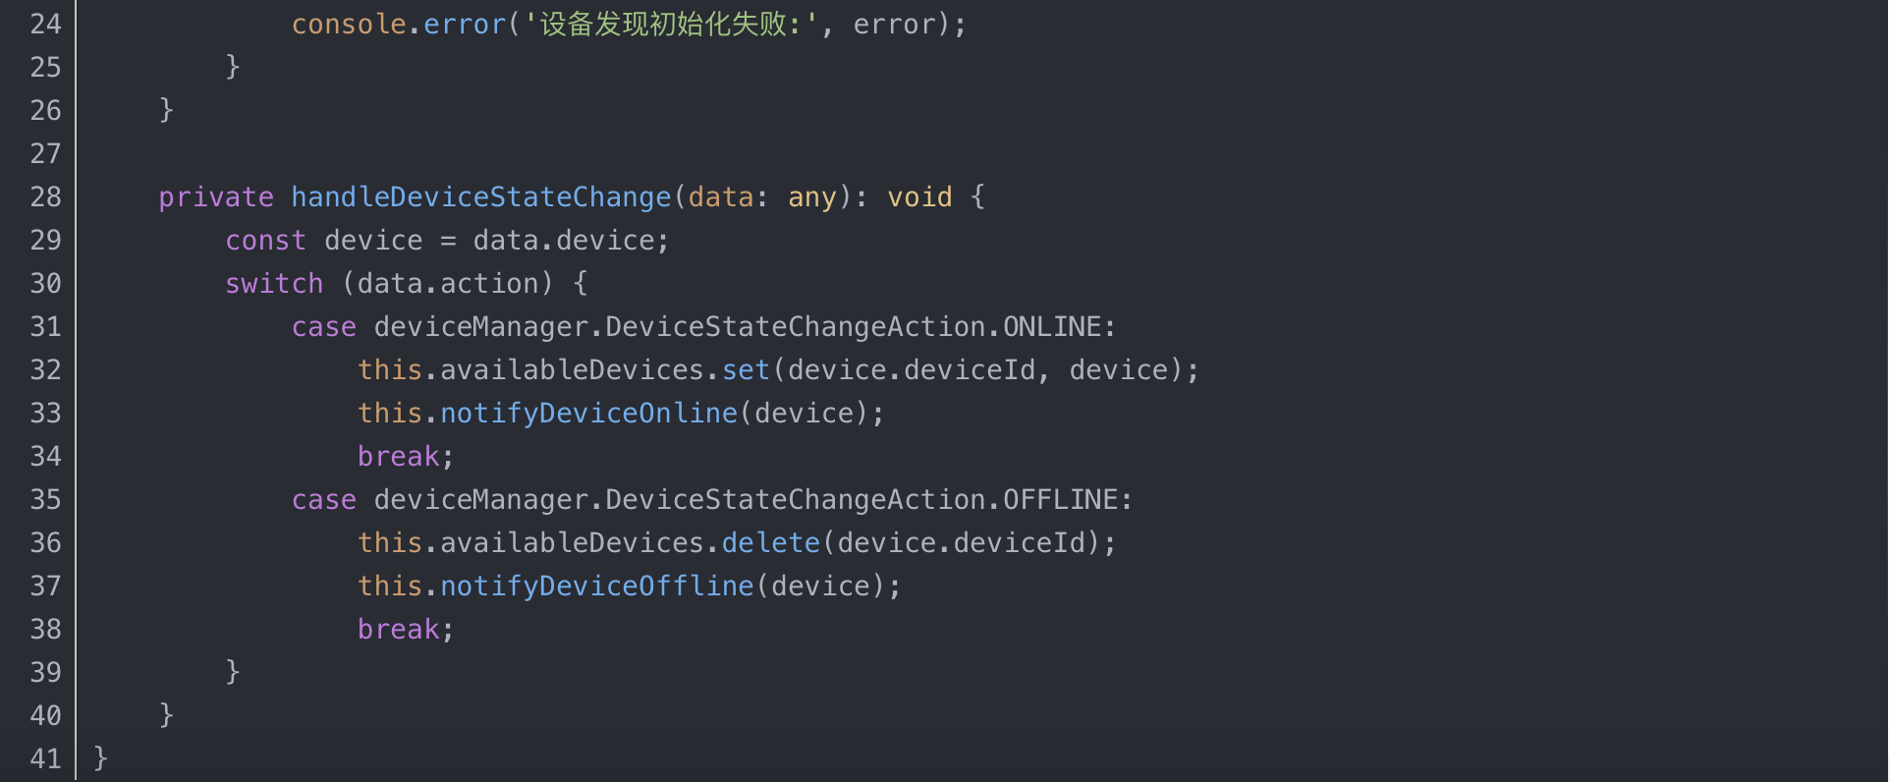Click the handleDeviceStateChange method name
This screenshot has width=1890, height=782.
click(481, 196)
